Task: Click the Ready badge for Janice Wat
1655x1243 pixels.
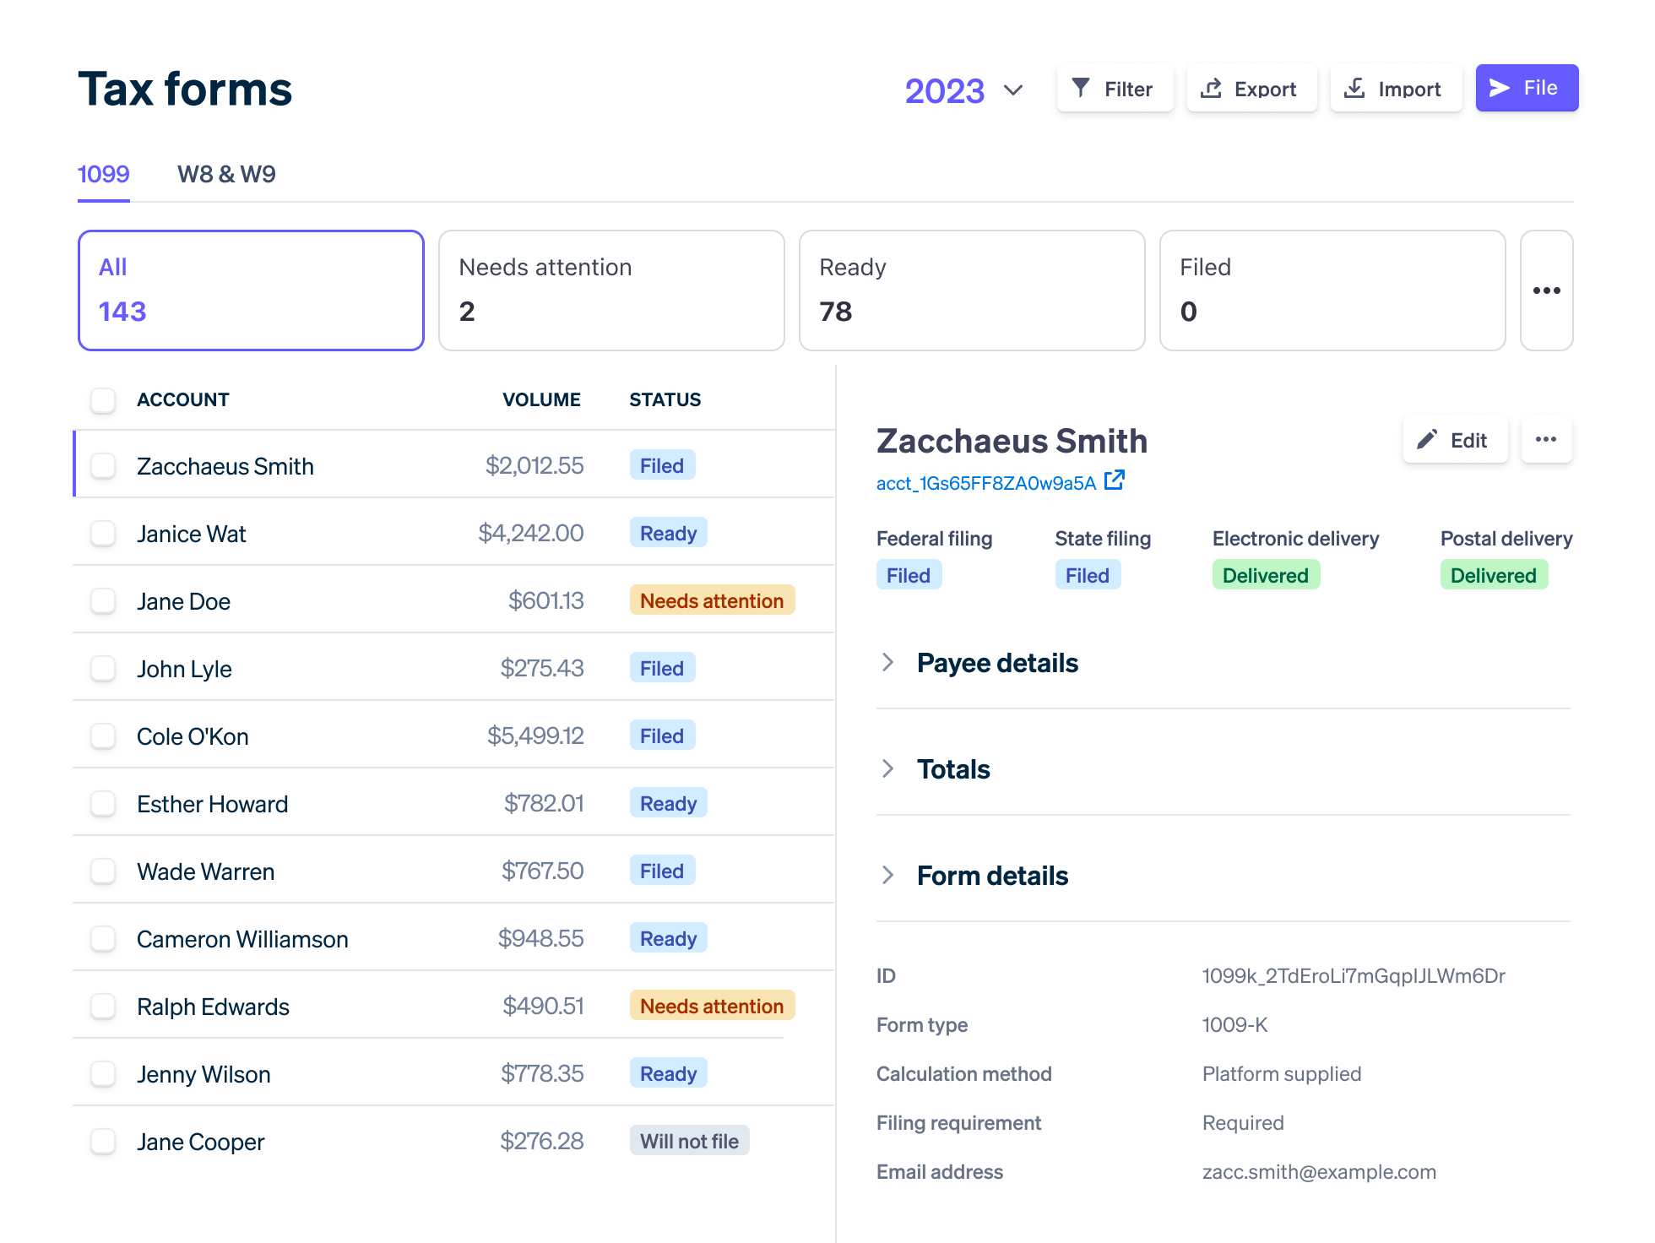Action: [668, 533]
